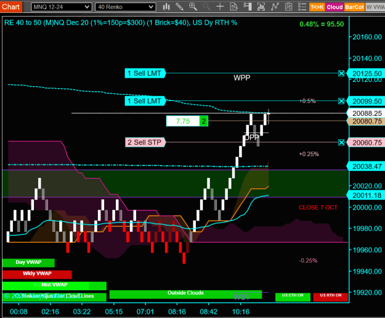Select the Chart tab
This screenshot has width=385, height=318.
pyautogui.click(x=11, y=7)
